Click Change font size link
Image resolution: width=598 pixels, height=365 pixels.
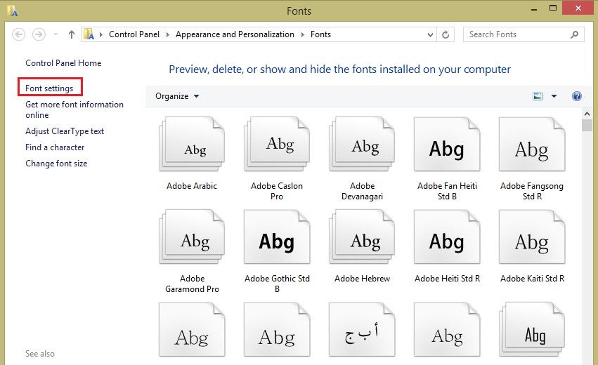56,164
